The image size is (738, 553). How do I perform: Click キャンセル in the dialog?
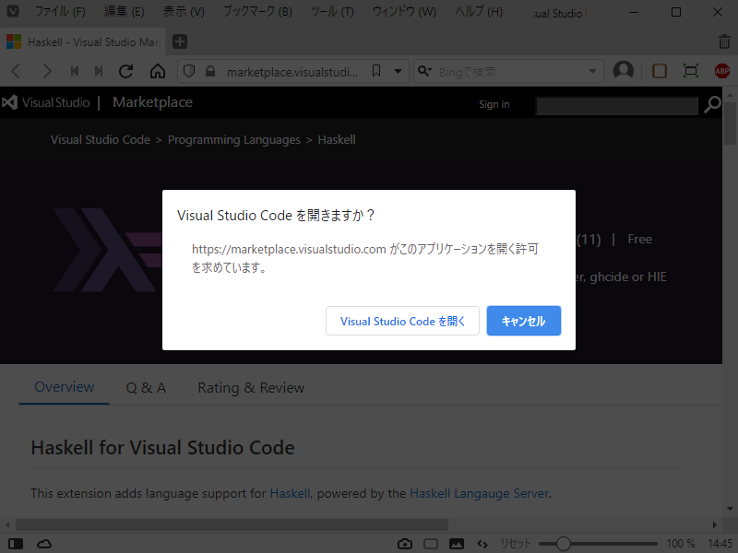click(523, 321)
